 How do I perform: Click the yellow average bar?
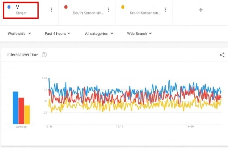tap(27, 115)
